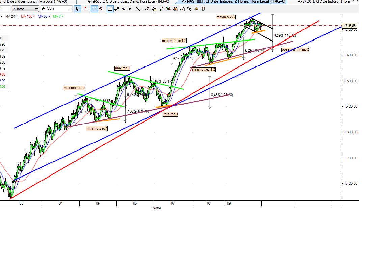Click the 03 month marker on time axis
This screenshot has width=389, height=270.
[x=21, y=203]
